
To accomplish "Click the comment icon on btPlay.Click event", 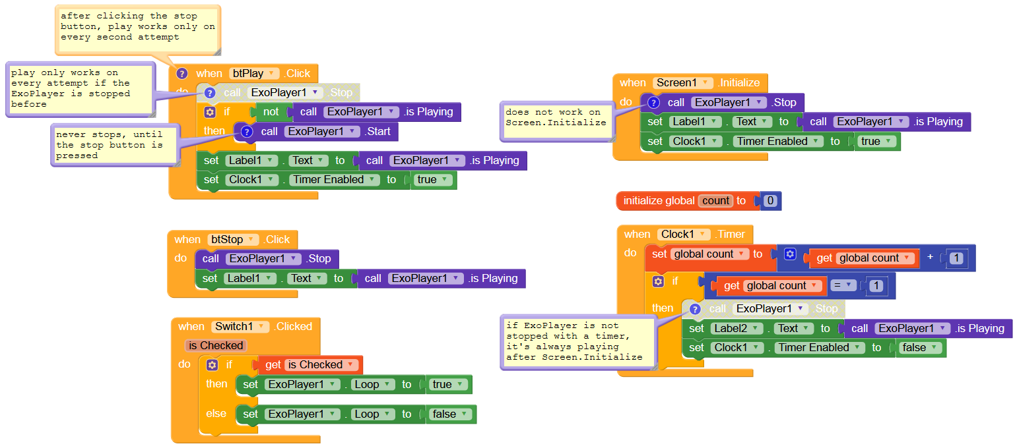I will pos(182,74).
